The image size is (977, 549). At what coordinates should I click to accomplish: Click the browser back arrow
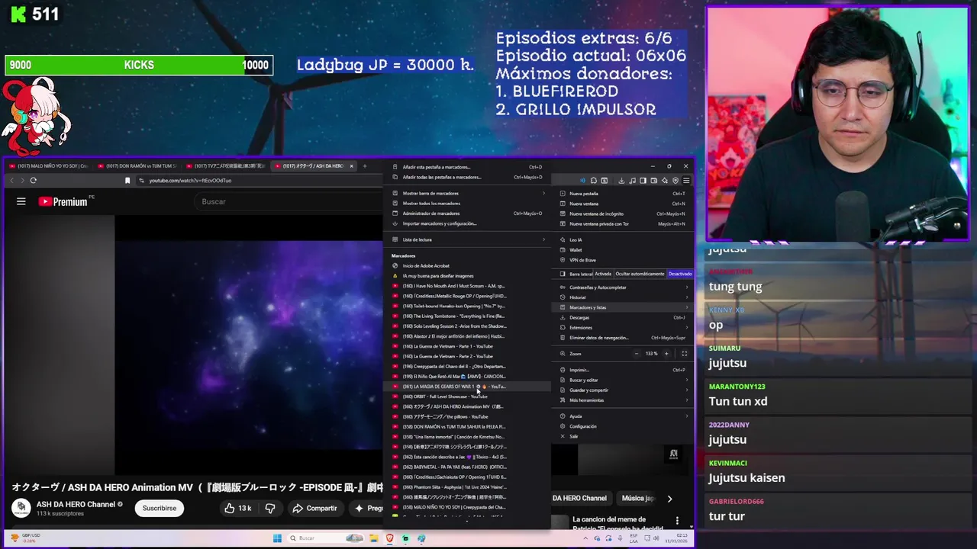click(11, 181)
